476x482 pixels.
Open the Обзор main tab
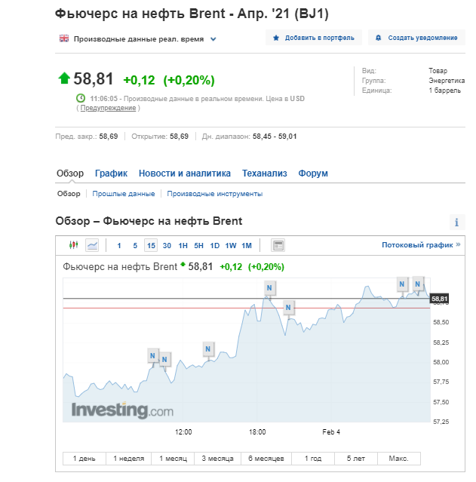pyautogui.click(x=70, y=173)
